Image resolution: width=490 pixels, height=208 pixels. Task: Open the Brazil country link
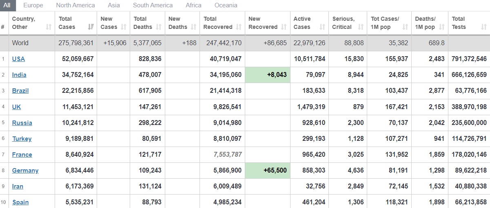(x=20, y=91)
